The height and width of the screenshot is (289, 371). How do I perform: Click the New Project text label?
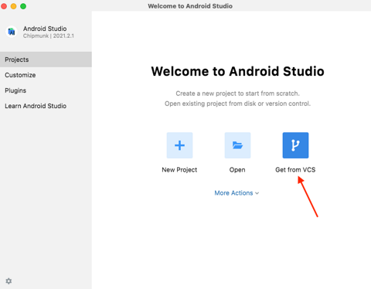point(179,170)
